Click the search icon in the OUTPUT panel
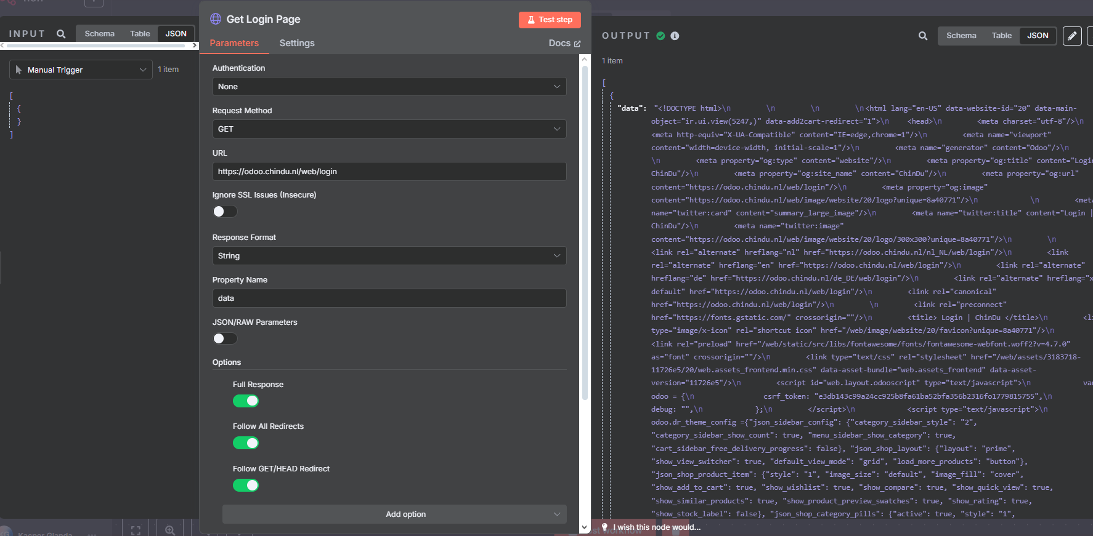Screen dimensions: 1093x536 coord(922,36)
